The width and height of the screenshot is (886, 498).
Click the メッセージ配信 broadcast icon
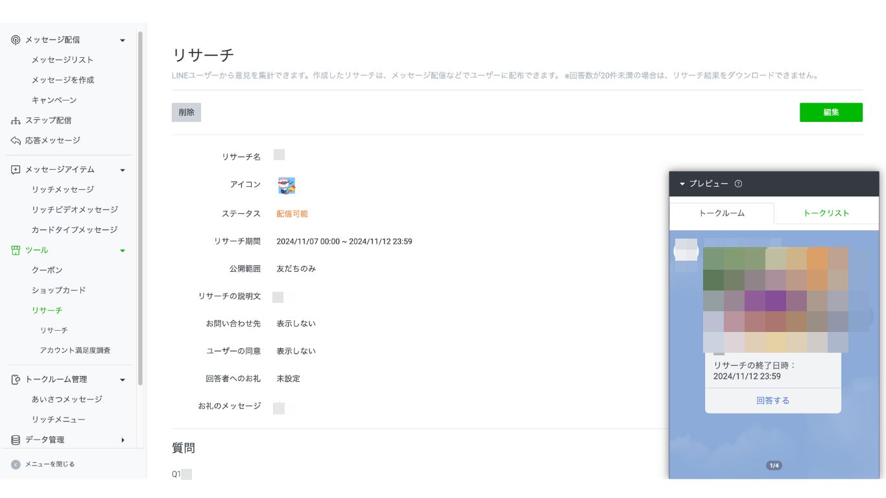pyautogui.click(x=16, y=40)
